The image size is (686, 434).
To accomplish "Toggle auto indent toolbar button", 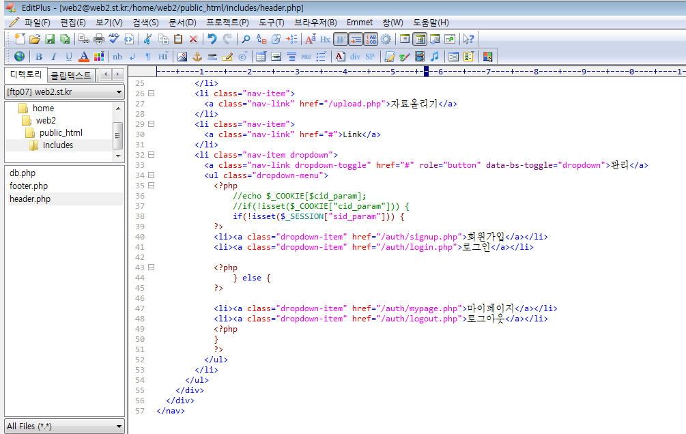I will tap(356, 39).
